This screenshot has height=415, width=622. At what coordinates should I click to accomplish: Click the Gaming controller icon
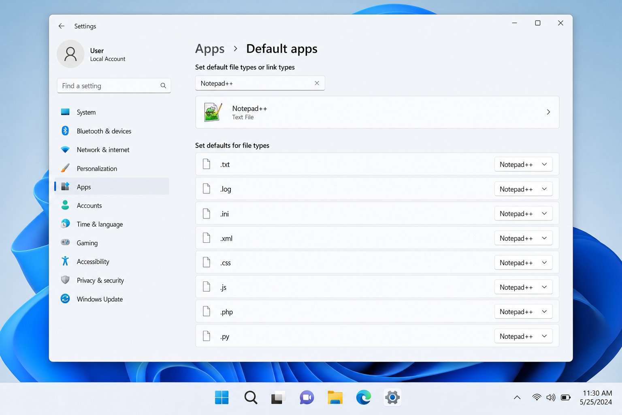click(65, 242)
